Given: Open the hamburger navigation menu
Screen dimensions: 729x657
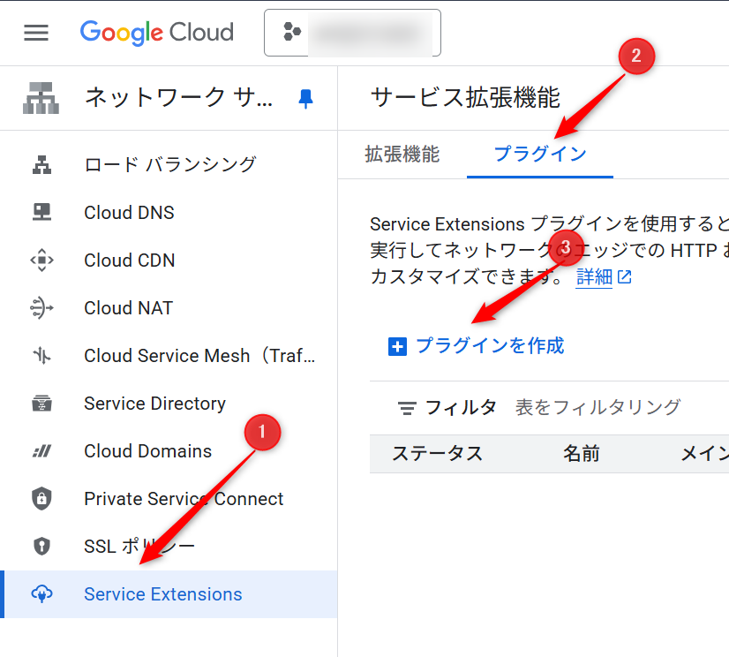Looking at the screenshot, I should (x=36, y=33).
